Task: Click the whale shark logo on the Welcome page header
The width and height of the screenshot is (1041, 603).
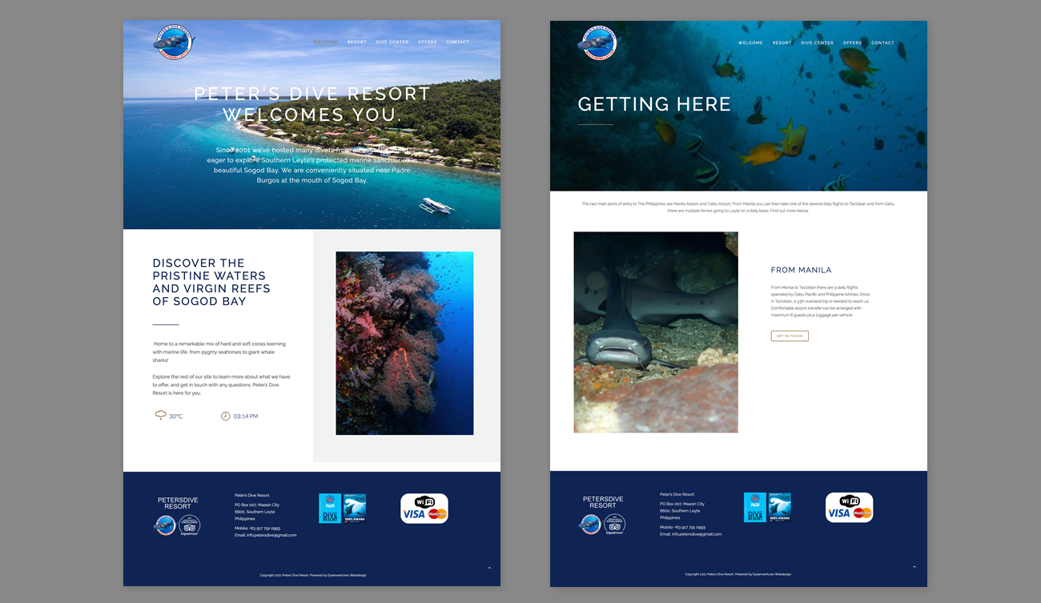Action: coord(173,42)
